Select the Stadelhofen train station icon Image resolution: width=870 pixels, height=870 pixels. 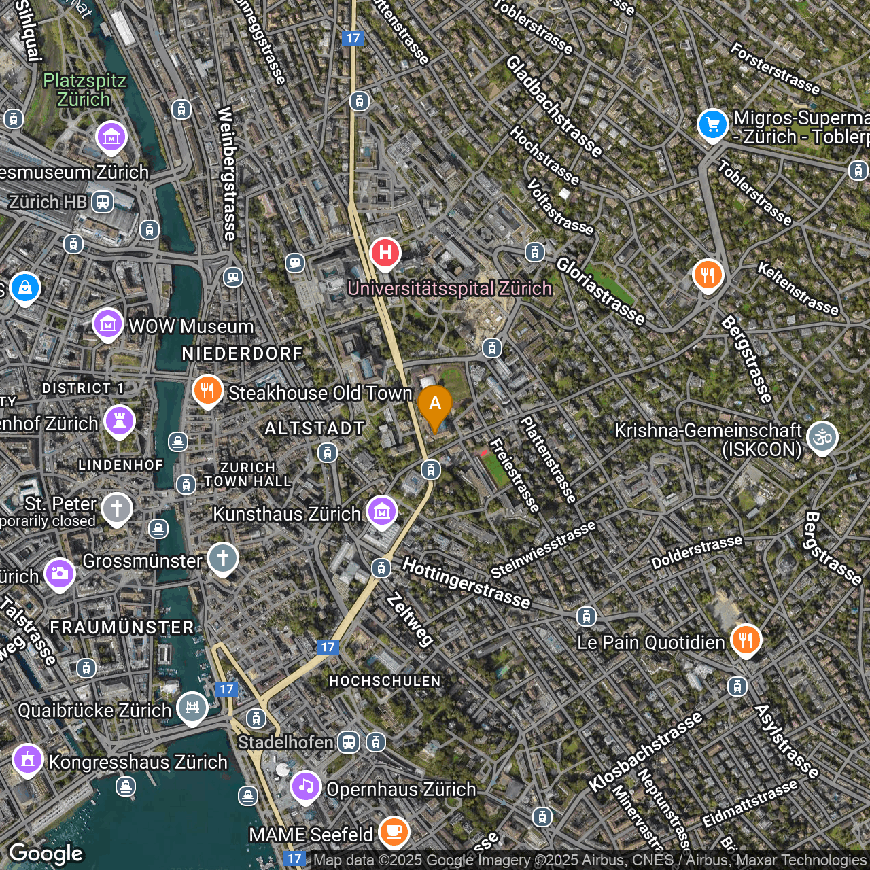[x=349, y=742]
